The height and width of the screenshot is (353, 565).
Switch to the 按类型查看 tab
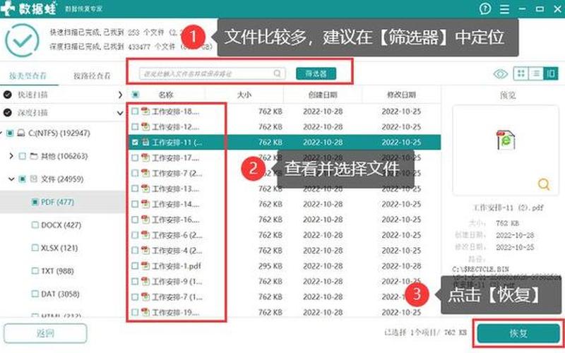coord(28,76)
